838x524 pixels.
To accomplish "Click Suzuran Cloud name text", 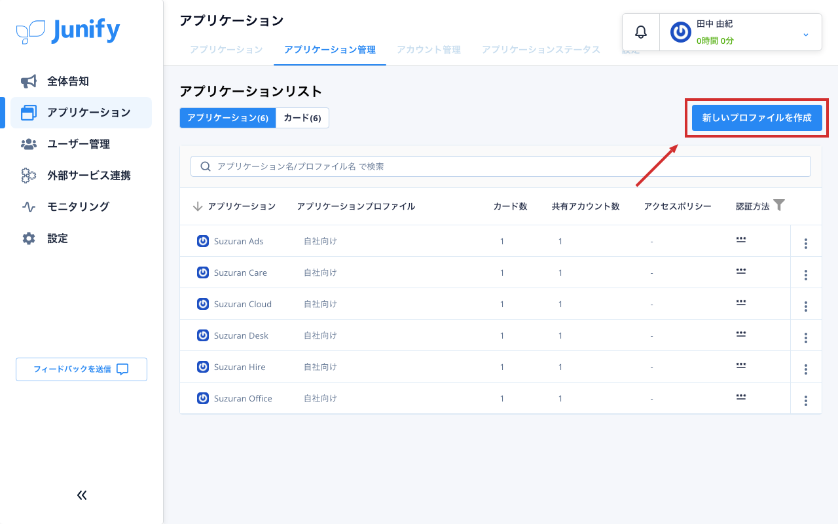I will 243,304.
